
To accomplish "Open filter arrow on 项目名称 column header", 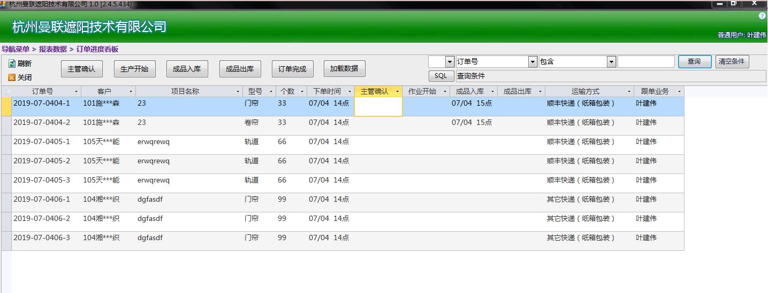I will (238, 92).
